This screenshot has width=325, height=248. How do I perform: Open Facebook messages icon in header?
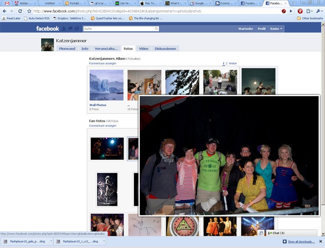(x=70, y=28)
